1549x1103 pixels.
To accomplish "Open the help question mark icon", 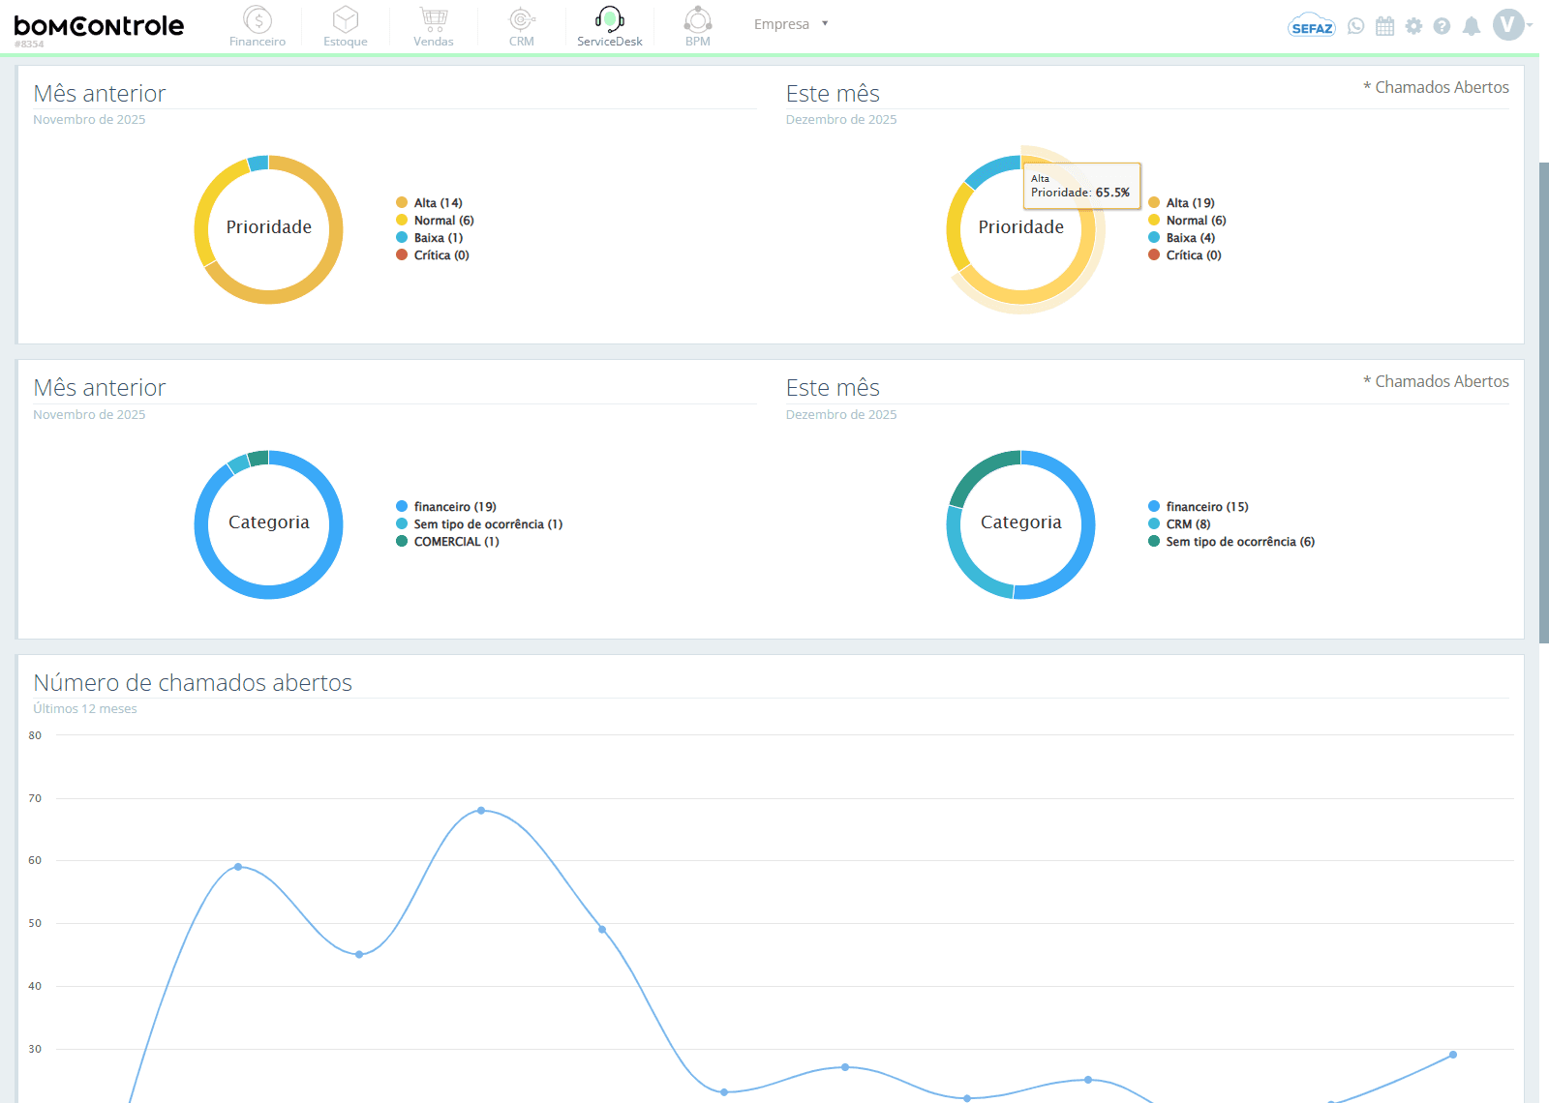I will tap(1443, 26).
